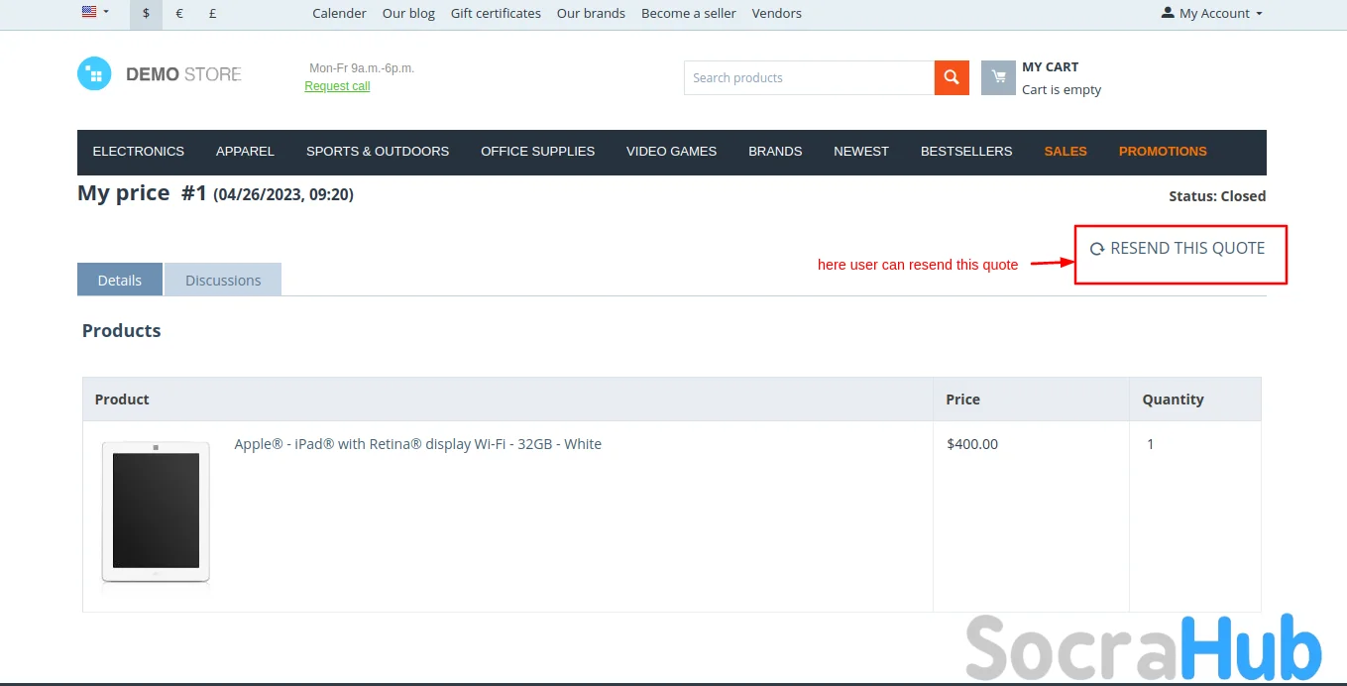Click the MY CART label

[x=1051, y=66]
